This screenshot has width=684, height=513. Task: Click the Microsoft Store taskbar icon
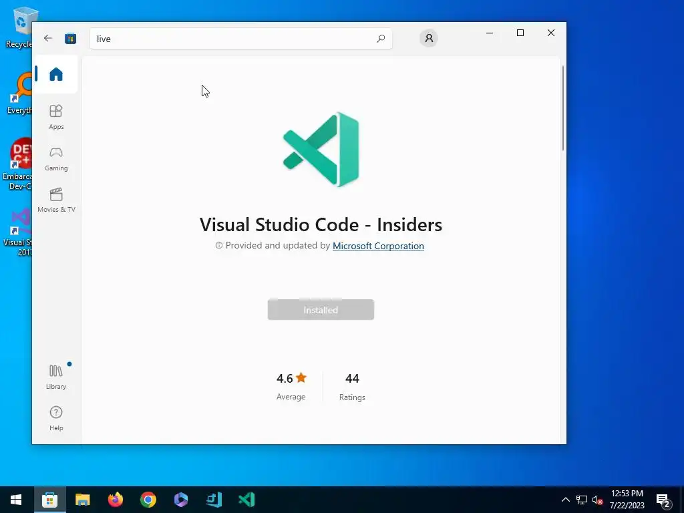[x=49, y=500]
